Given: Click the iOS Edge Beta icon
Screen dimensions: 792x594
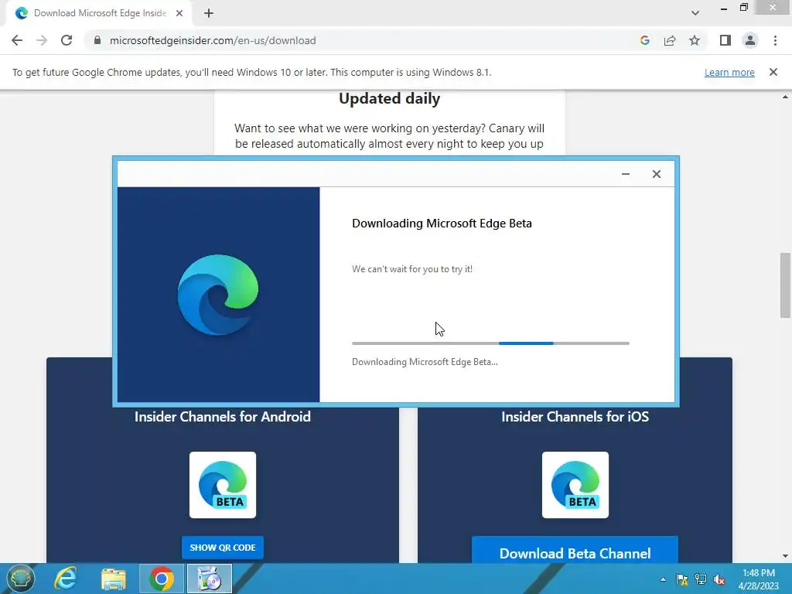Looking at the screenshot, I should coord(575,485).
